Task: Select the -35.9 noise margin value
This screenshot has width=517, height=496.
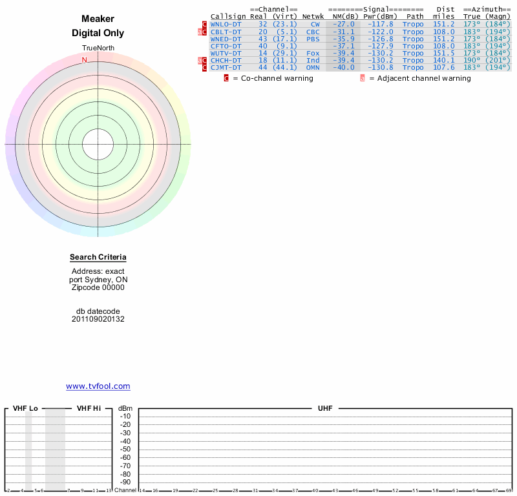Action: [x=344, y=39]
